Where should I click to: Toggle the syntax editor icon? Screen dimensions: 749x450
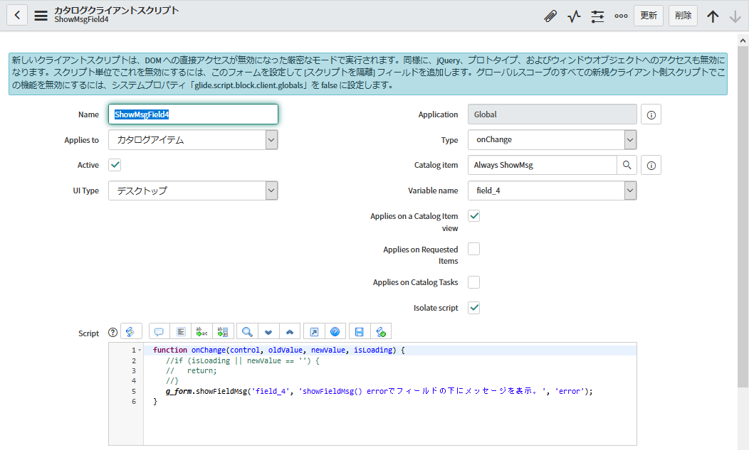[x=130, y=332]
